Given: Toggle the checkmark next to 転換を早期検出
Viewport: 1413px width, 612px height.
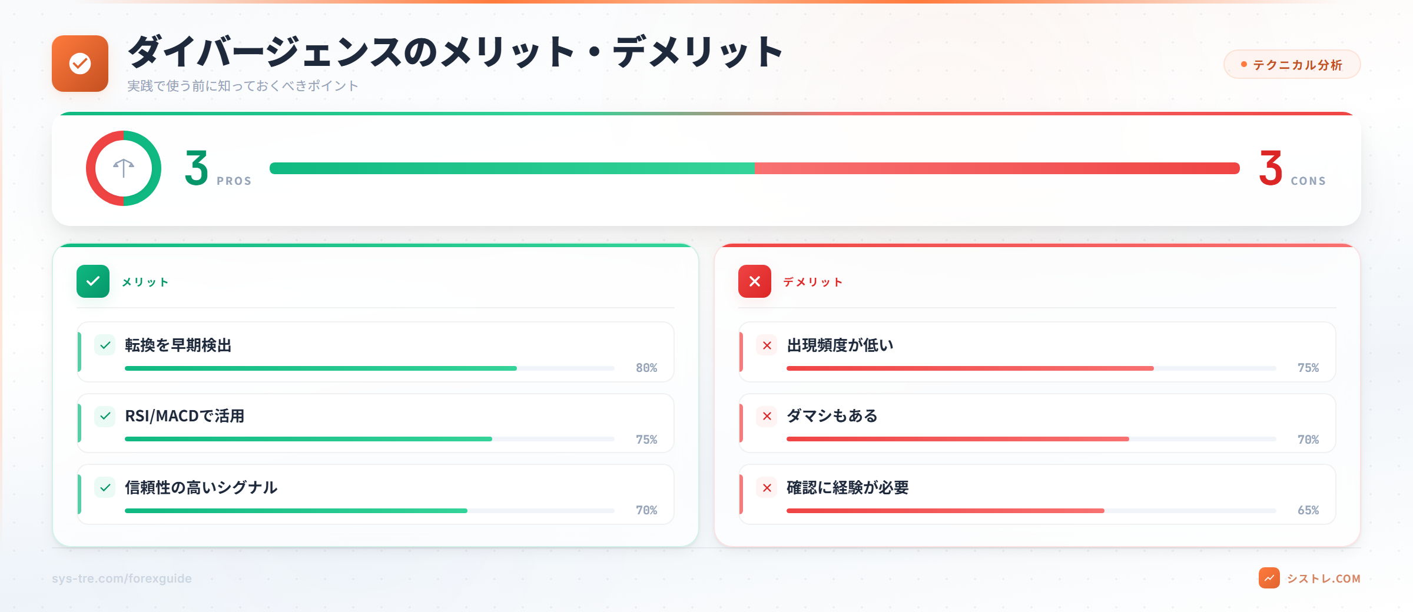Looking at the screenshot, I should click(105, 345).
